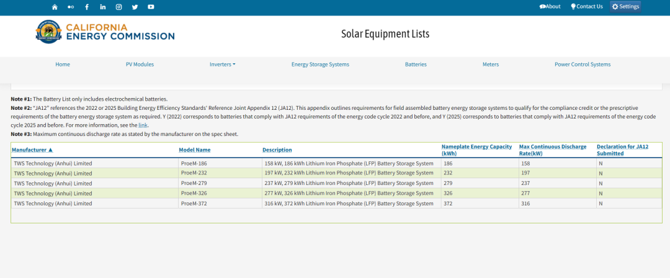Expand the Inverters dropdown menu

(x=222, y=65)
